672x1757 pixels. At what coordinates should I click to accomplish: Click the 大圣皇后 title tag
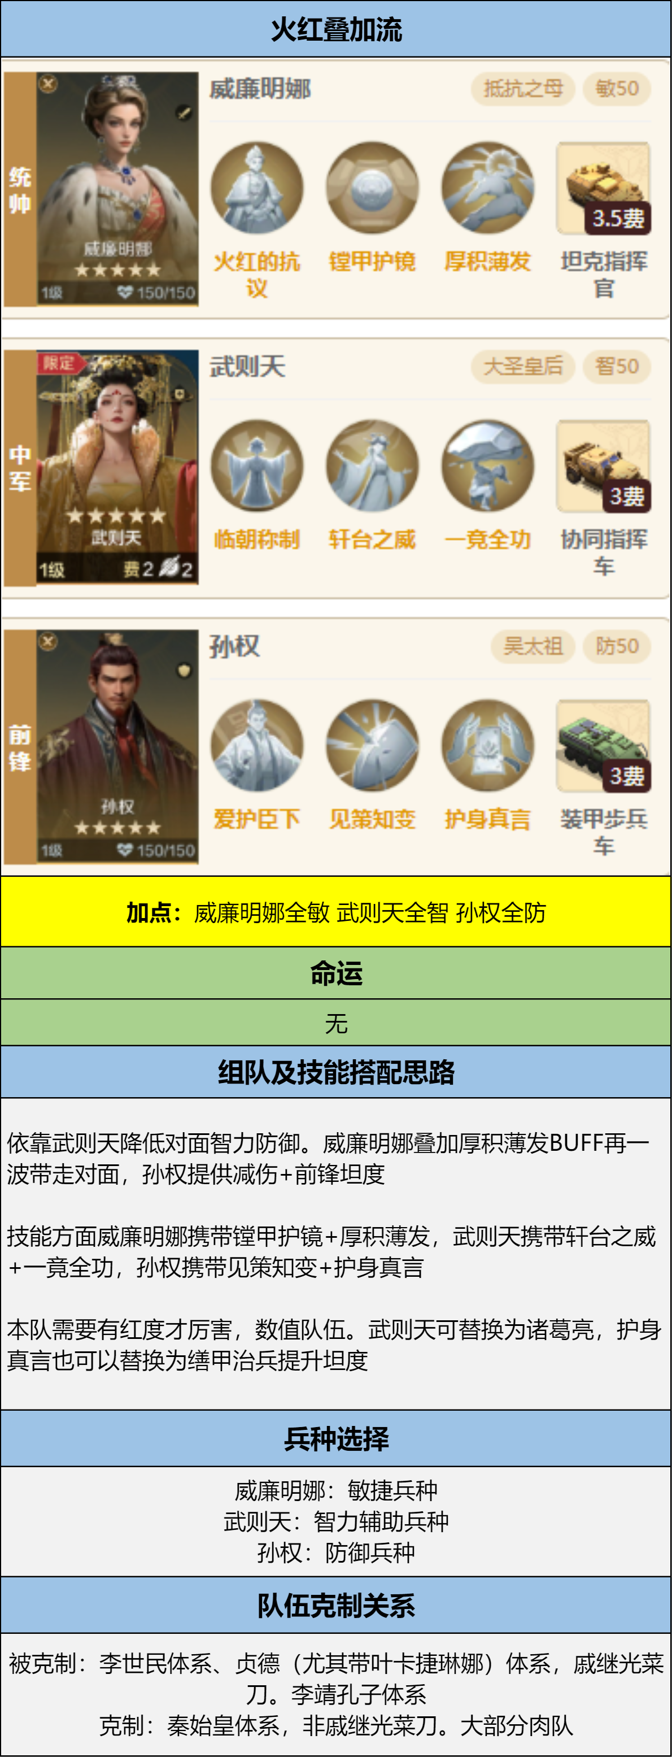click(x=523, y=367)
